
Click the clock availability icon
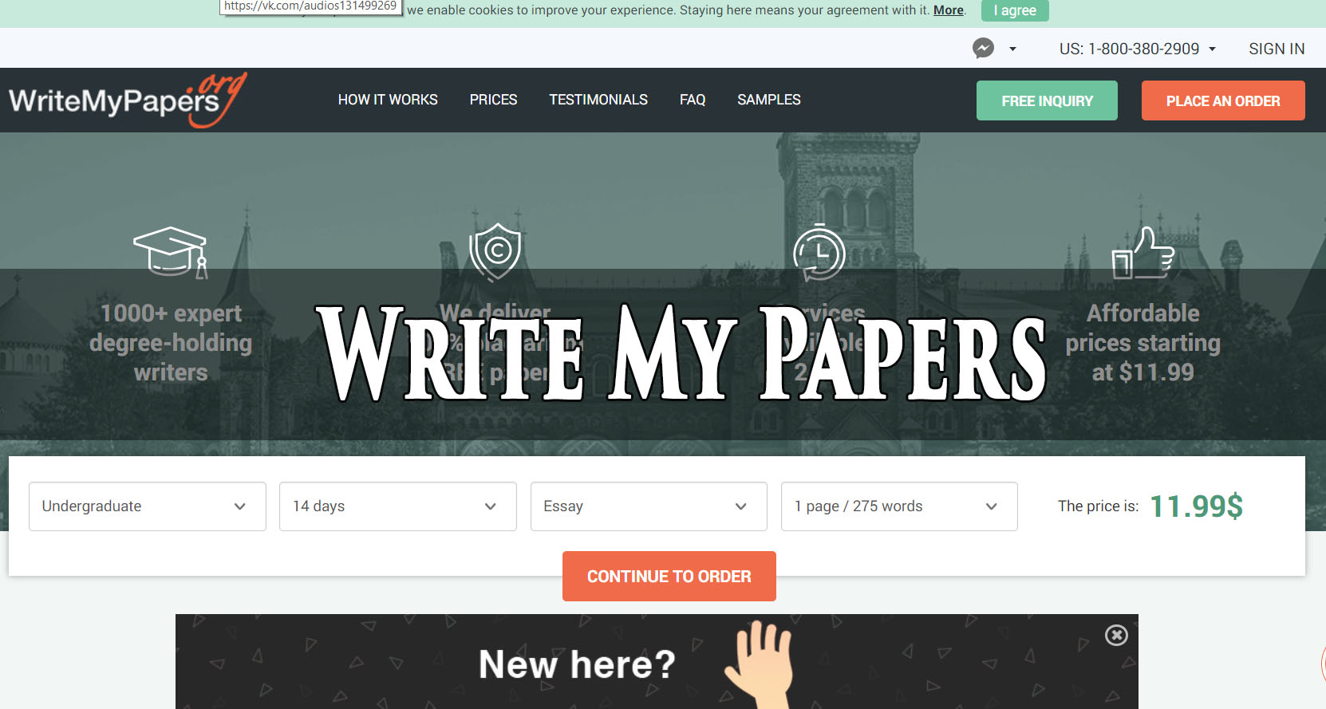coord(819,252)
